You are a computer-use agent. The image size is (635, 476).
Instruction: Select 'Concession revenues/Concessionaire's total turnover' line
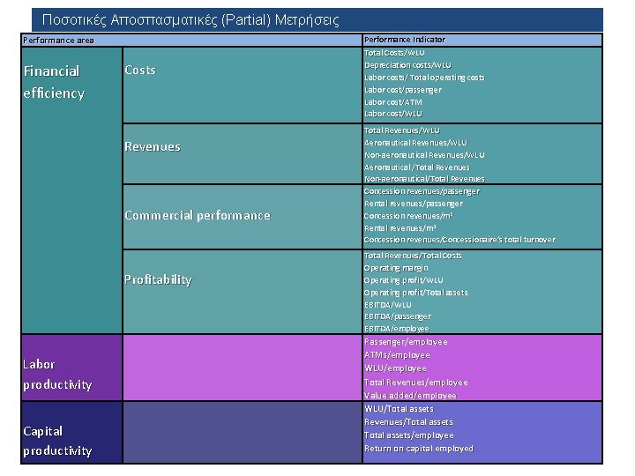(459, 240)
